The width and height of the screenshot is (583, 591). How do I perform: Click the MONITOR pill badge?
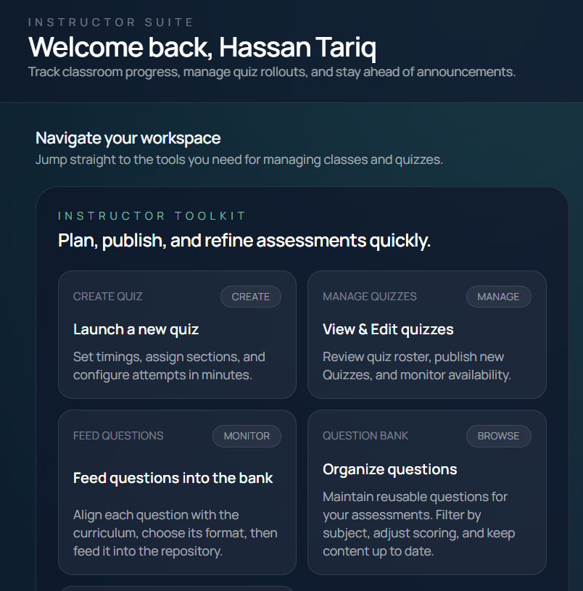pyautogui.click(x=247, y=436)
